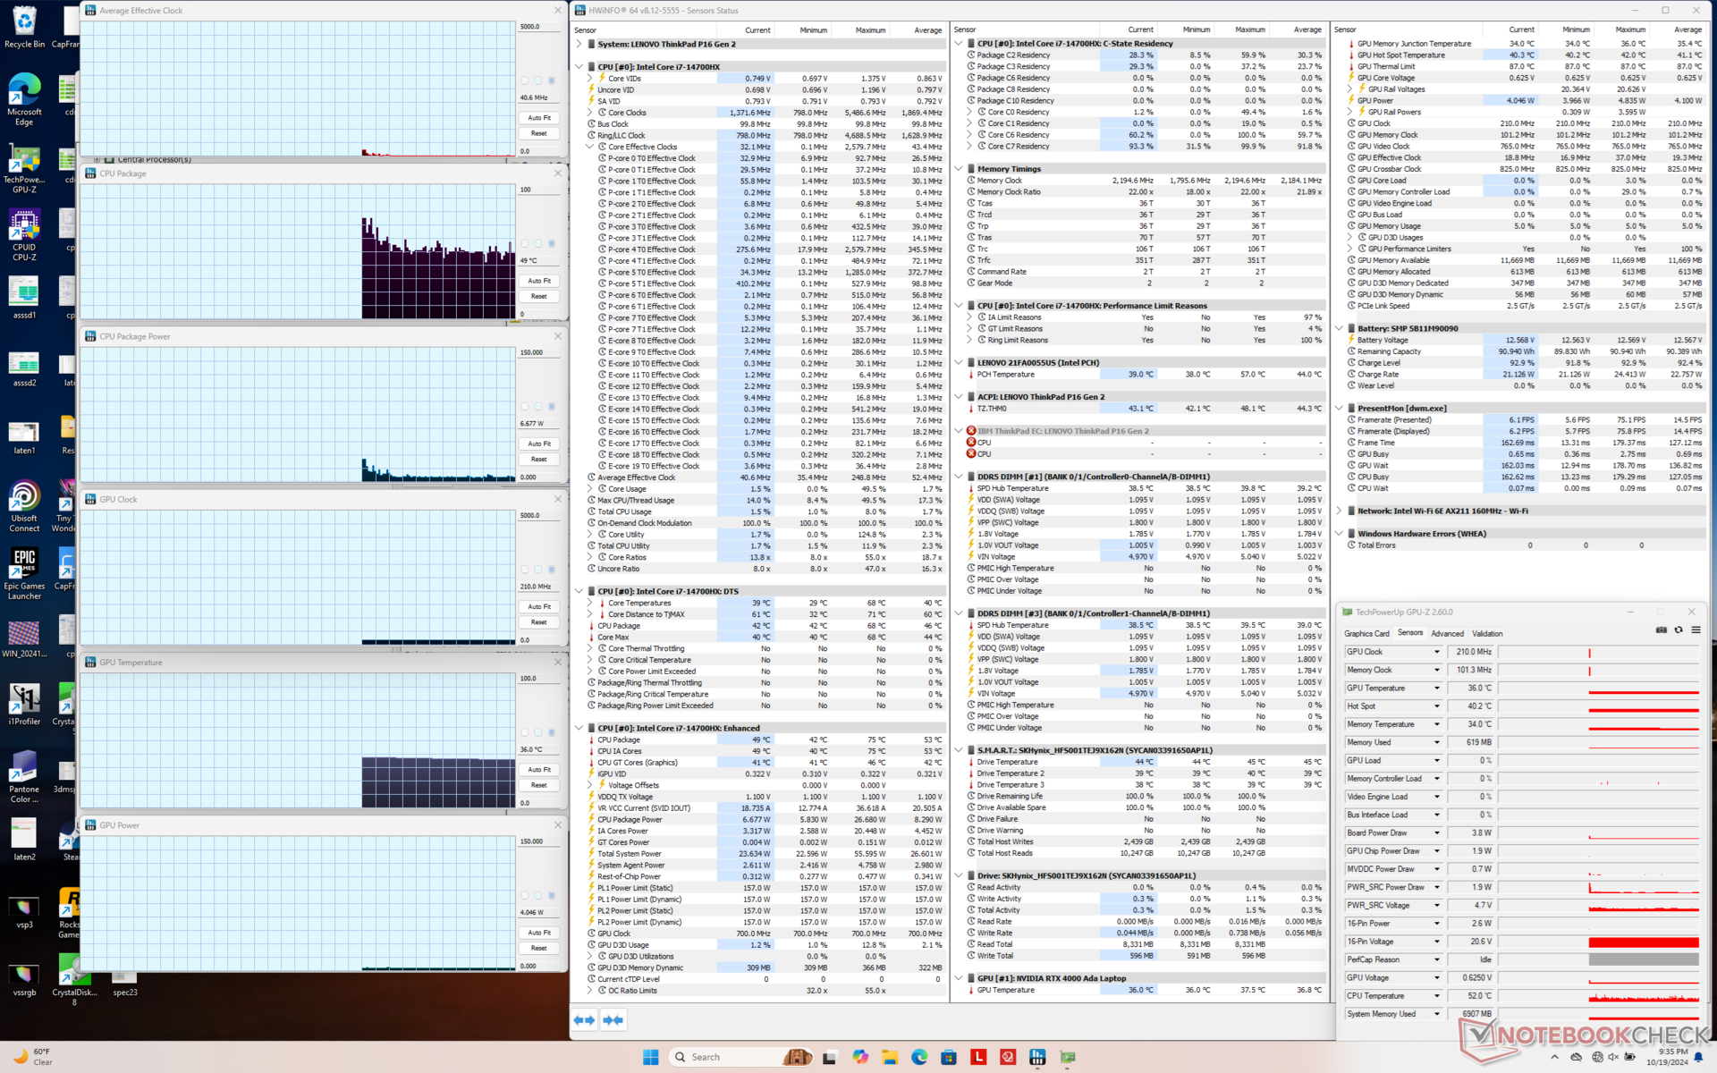The height and width of the screenshot is (1073, 1717).
Task: Open Microsoft Edge desktop shortcut
Action: [24, 100]
